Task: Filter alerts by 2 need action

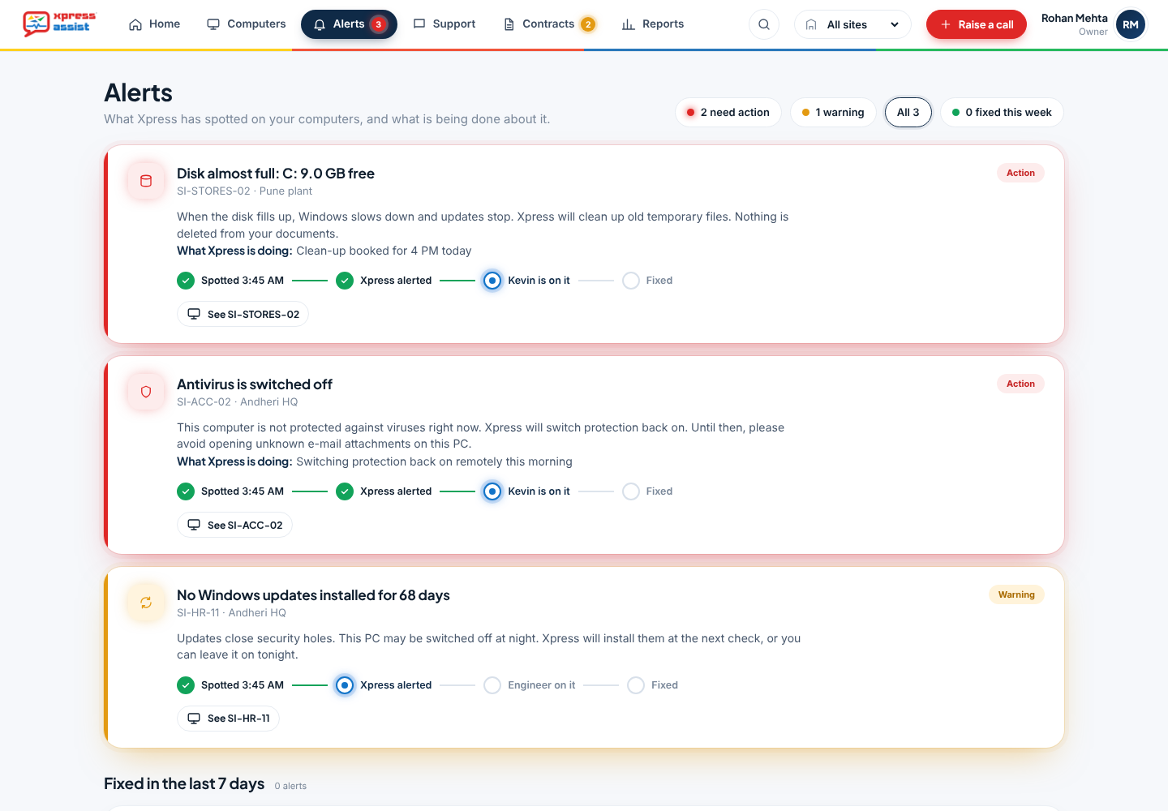Action: [728, 113]
